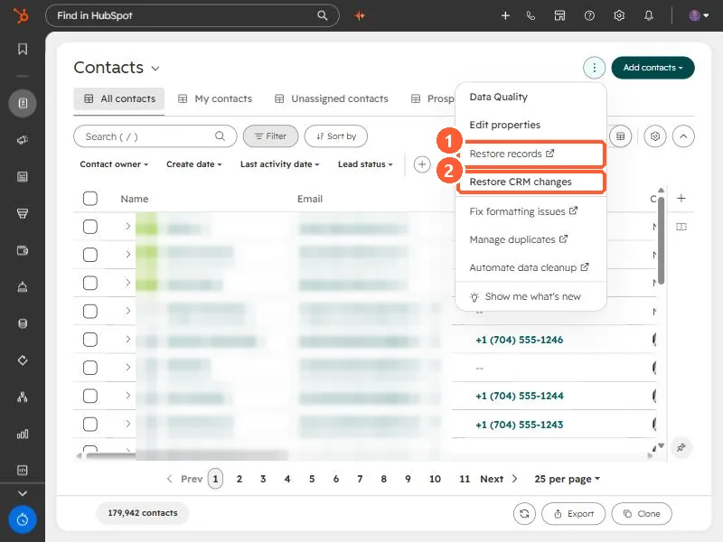Click the refresh icon button
The height and width of the screenshot is (542, 723).
(x=524, y=514)
